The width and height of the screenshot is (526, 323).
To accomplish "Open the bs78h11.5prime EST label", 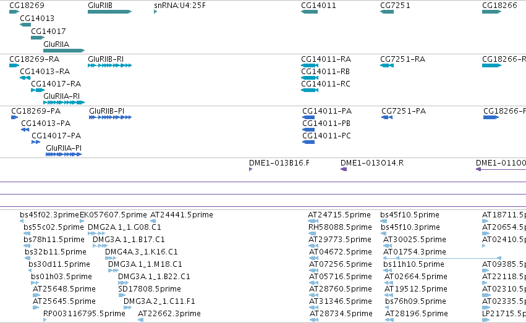I will 54,240.
